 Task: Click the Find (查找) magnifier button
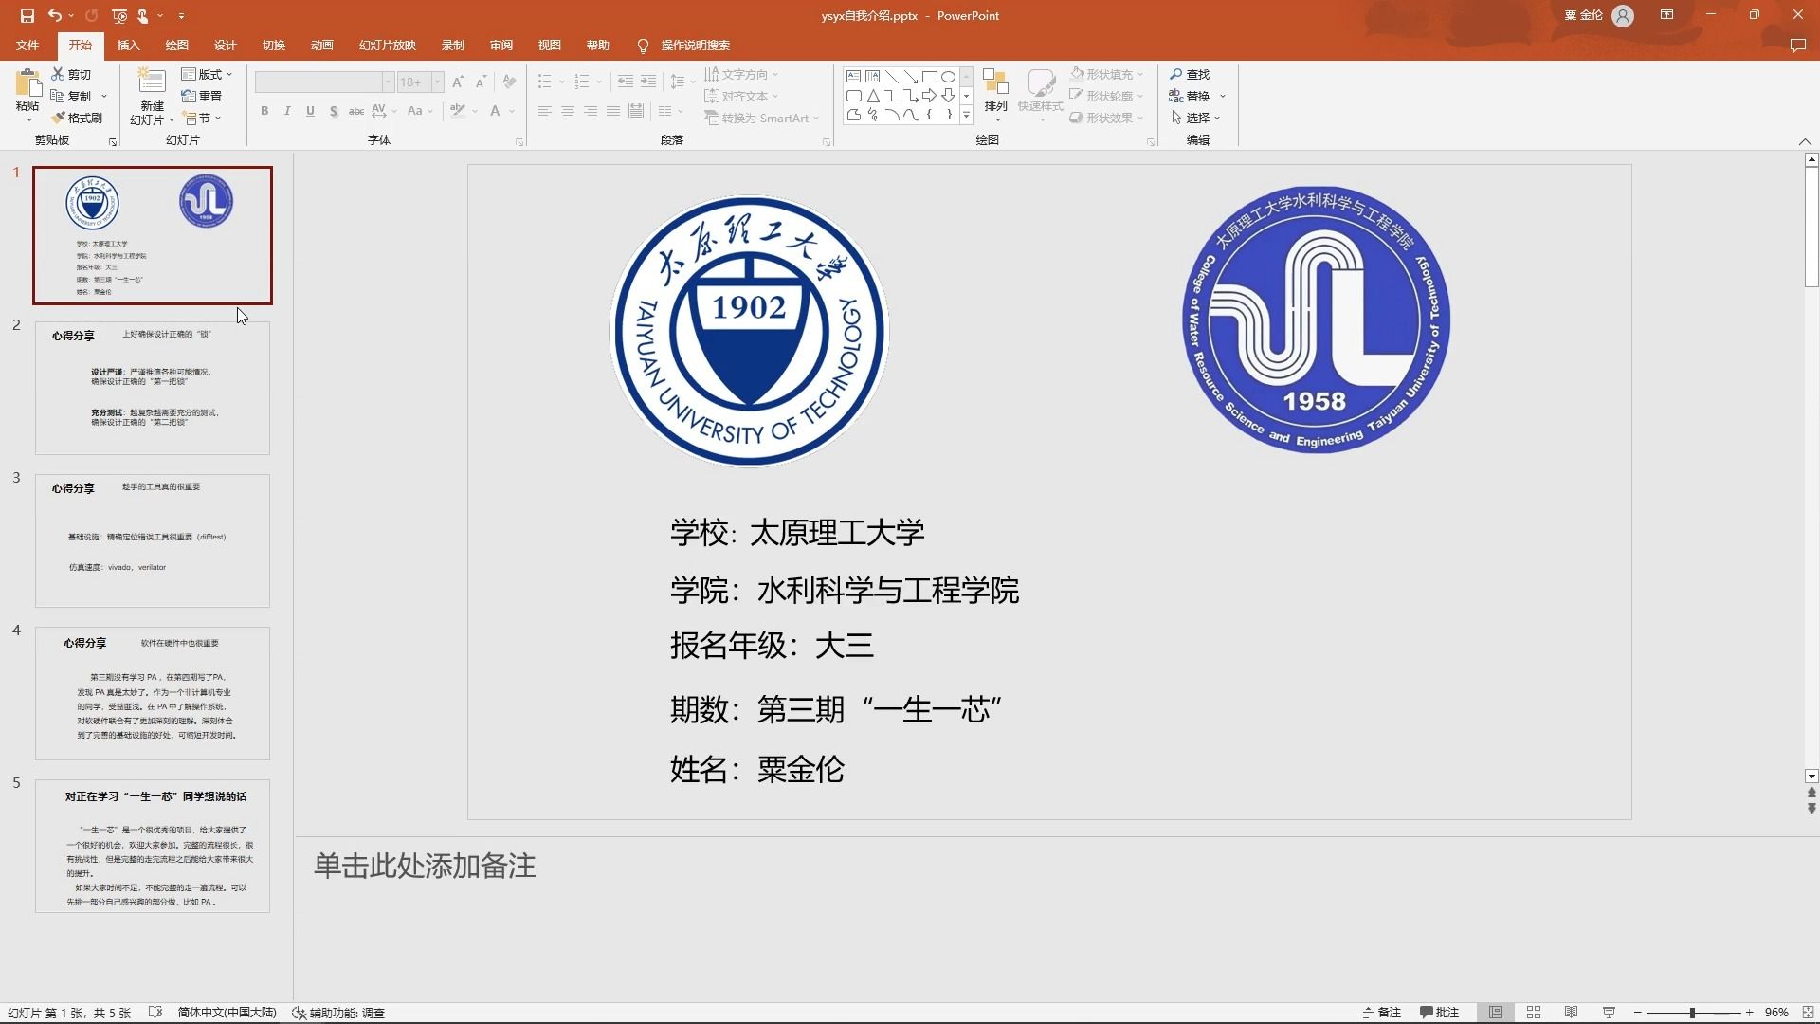coord(1190,74)
